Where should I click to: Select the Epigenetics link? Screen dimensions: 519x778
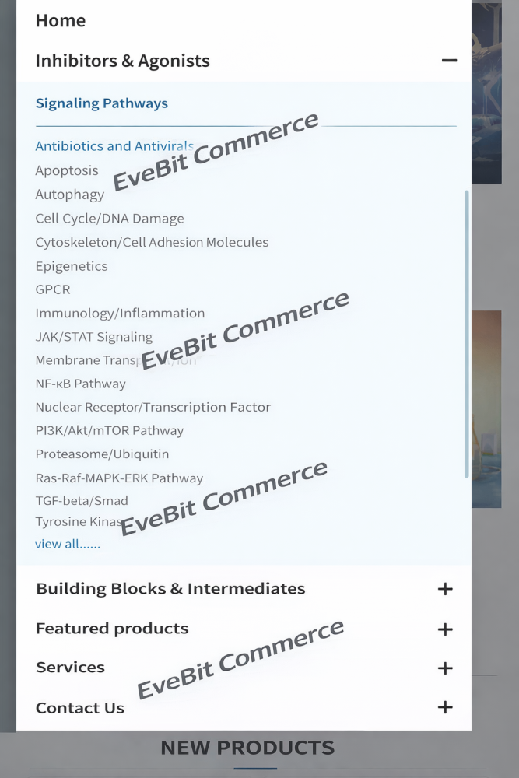tap(72, 266)
